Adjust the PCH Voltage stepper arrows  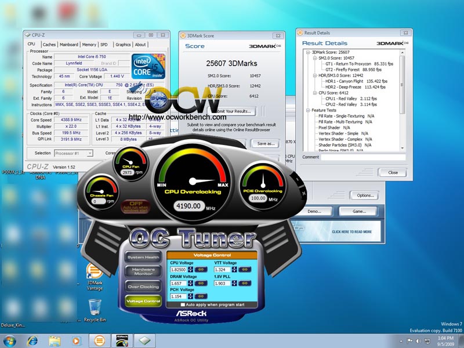click(190, 296)
